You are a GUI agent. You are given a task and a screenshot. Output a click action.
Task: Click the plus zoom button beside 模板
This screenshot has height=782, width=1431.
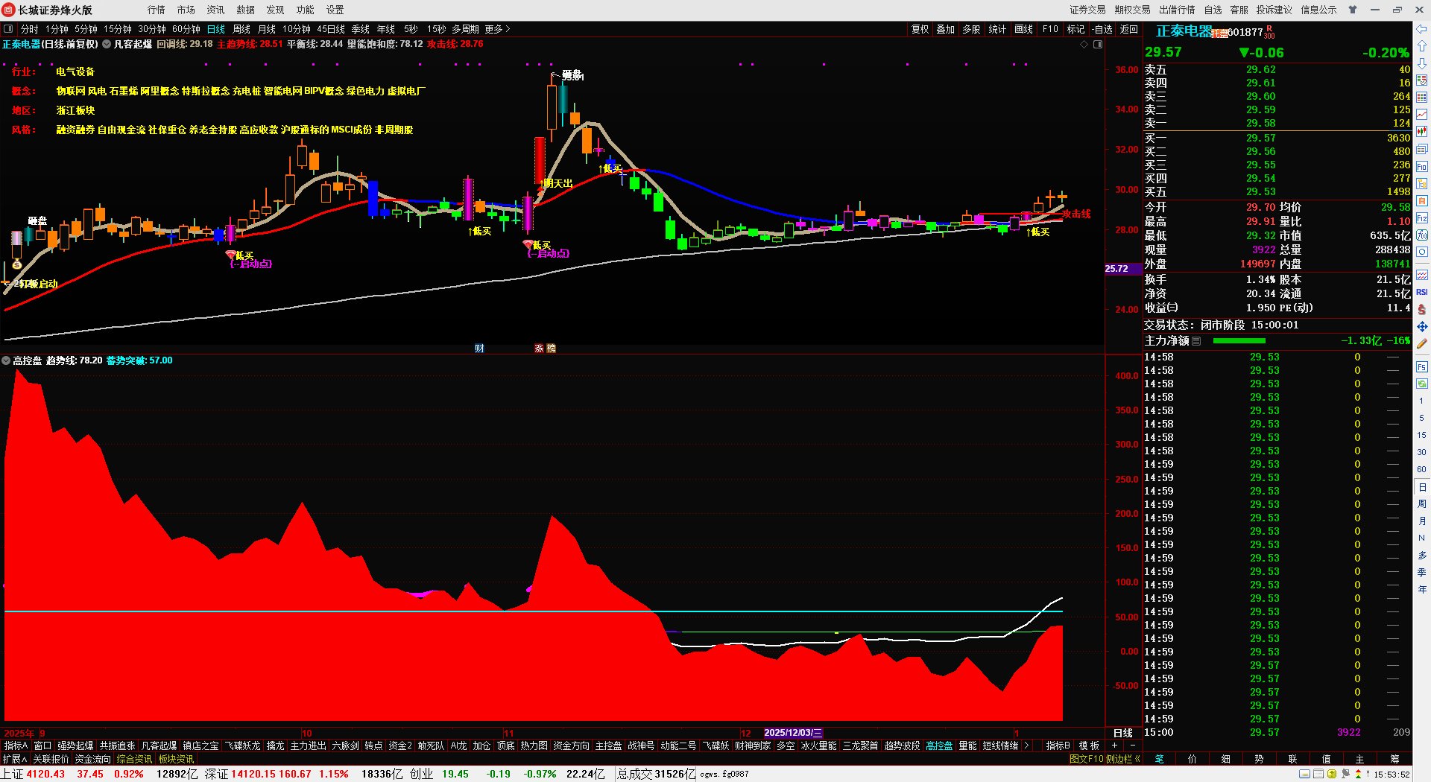(1115, 746)
